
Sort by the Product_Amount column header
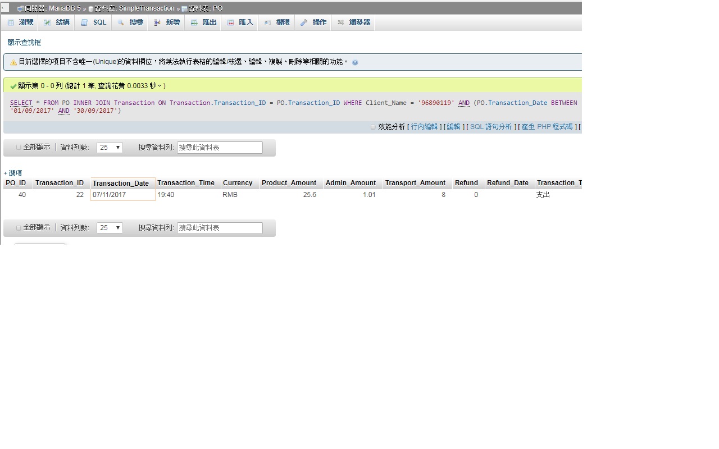(x=289, y=183)
